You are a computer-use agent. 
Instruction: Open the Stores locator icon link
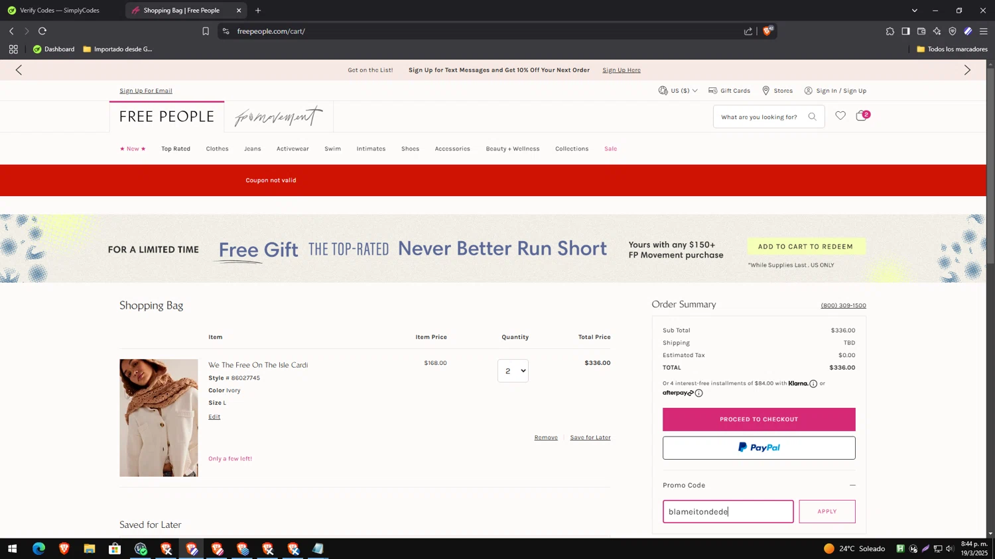tap(777, 91)
